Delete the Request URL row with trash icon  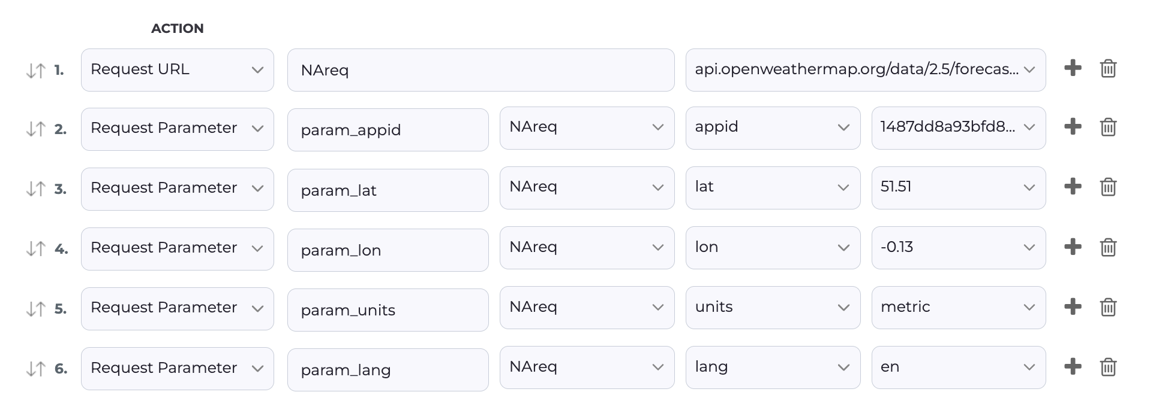pos(1108,69)
